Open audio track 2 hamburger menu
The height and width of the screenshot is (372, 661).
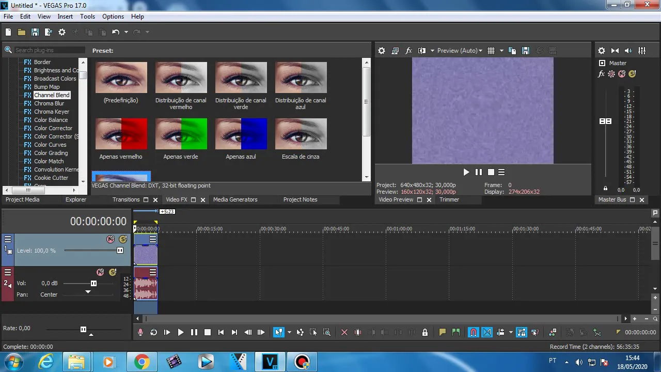(8, 272)
